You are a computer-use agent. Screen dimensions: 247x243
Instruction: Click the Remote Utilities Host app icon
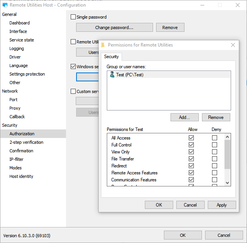point(5,5)
